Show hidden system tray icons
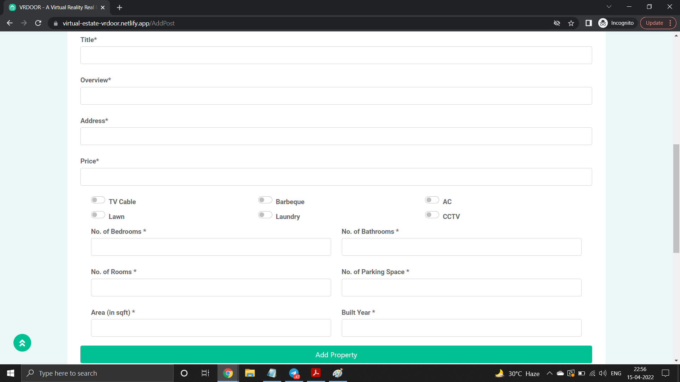This screenshot has width=680, height=382. 549,373
